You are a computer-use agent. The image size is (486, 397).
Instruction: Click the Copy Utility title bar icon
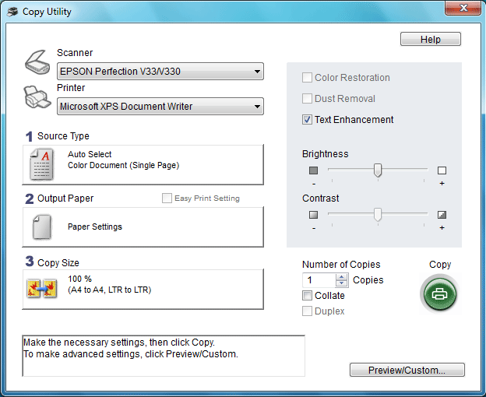(12, 12)
